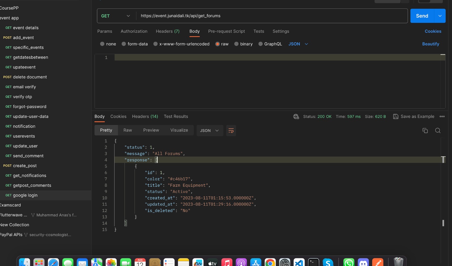Click the Save as Example disk icon
Image resolution: width=452 pixels, height=266 pixels.
pyautogui.click(x=396, y=116)
